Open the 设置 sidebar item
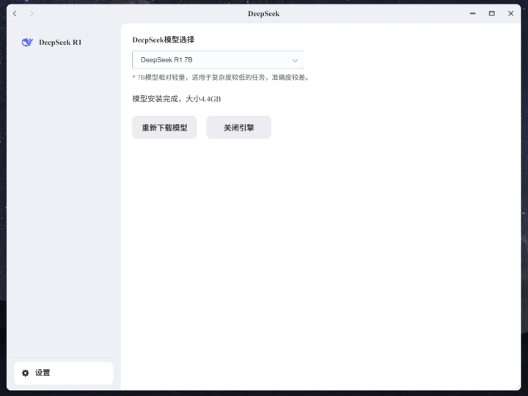The image size is (528, 396). [43, 373]
